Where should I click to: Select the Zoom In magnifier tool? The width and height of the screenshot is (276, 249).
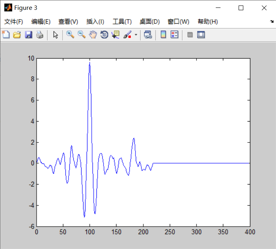[70, 35]
